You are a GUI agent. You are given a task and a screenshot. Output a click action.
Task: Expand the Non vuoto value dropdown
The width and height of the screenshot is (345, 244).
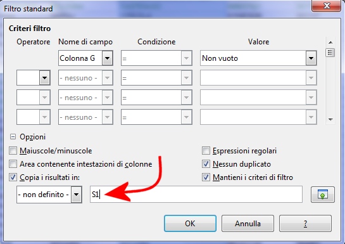point(311,58)
